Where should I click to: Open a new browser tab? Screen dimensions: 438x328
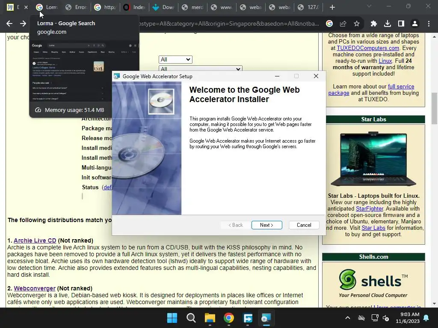pos(332,7)
